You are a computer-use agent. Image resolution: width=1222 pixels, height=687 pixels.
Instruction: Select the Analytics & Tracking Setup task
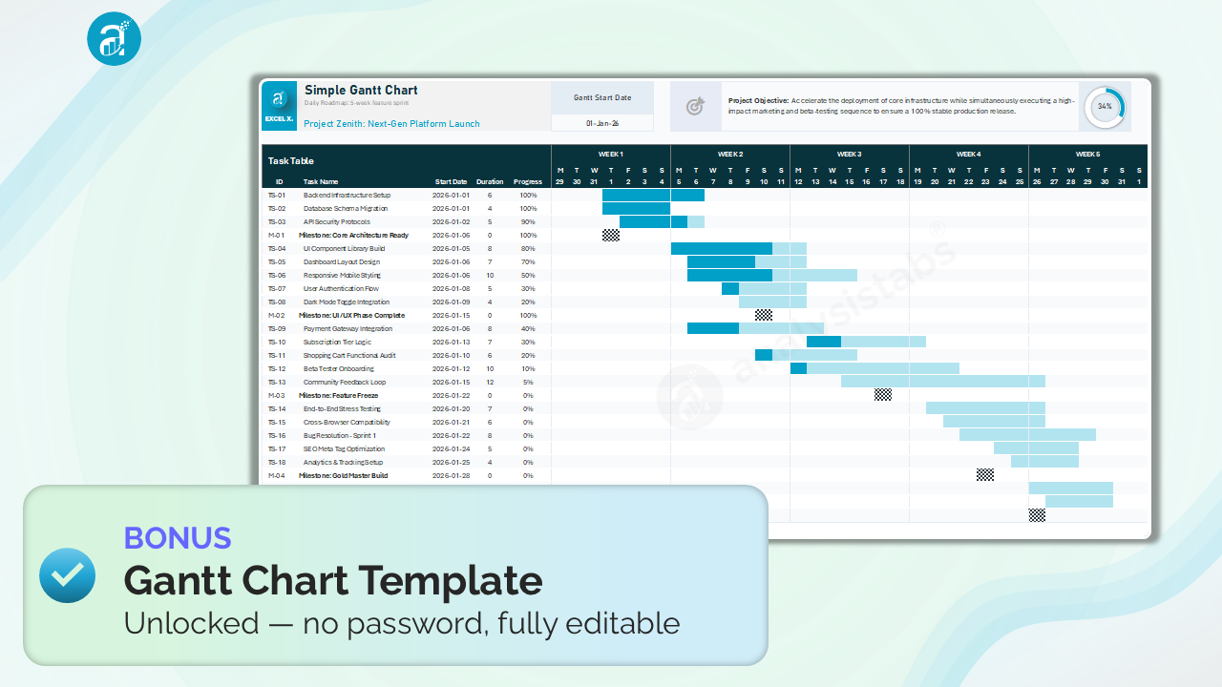[343, 462]
